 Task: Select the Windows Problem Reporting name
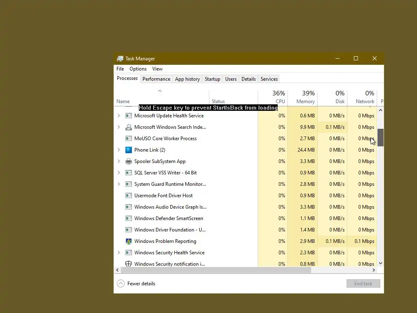[165, 241]
